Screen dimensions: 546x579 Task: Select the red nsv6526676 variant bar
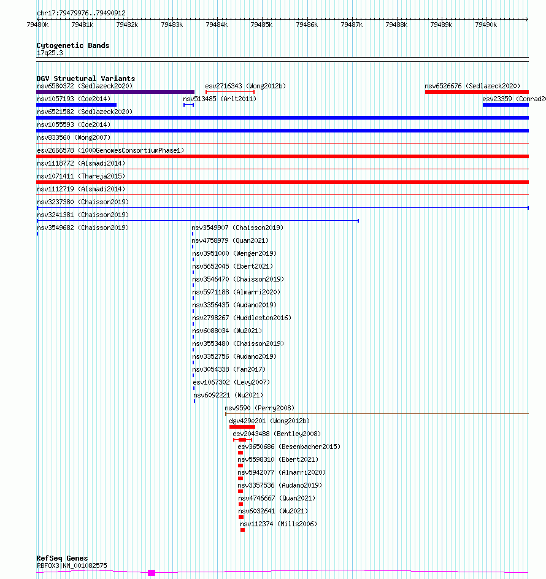(x=477, y=92)
